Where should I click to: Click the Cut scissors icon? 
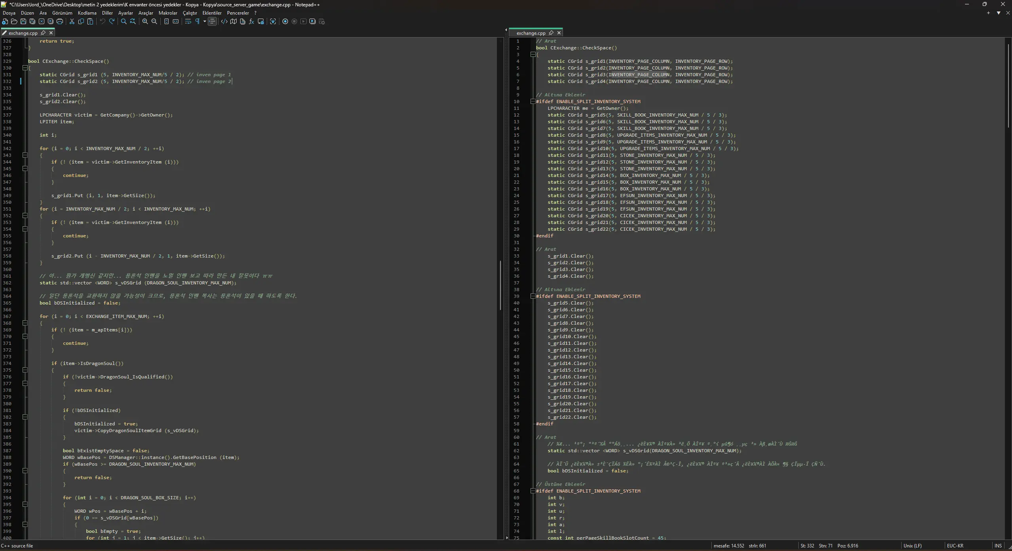[72, 21]
